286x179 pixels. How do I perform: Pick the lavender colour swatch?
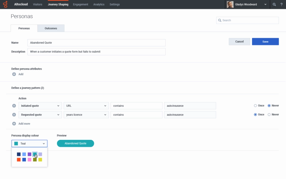point(40,154)
